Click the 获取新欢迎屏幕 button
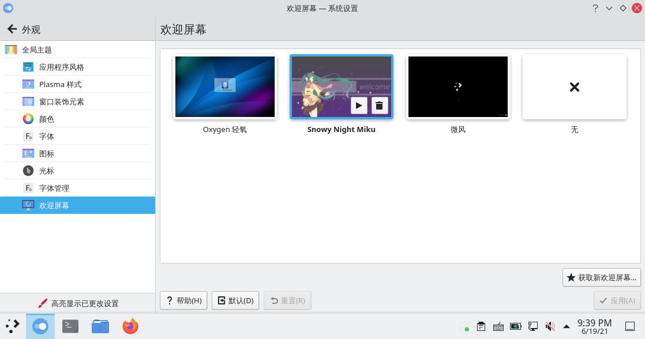 click(602, 277)
